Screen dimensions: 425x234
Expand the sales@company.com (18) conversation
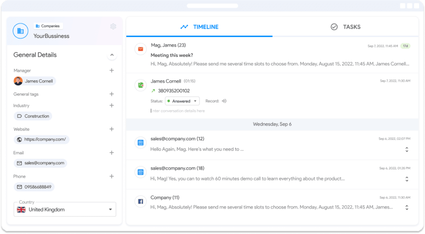coord(407,179)
